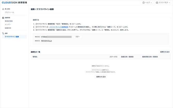The width and height of the screenshot is (173, 108).
Task: Click the 管理名 column header
Action: click(x=35, y=57)
